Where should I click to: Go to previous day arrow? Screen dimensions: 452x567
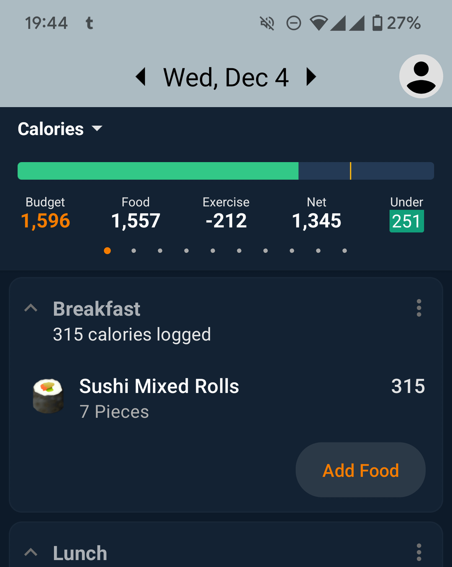click(141, 77)
